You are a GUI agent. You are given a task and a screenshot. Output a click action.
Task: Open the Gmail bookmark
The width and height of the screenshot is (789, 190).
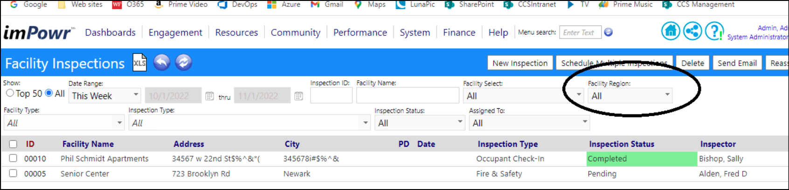tap(327, 5)
